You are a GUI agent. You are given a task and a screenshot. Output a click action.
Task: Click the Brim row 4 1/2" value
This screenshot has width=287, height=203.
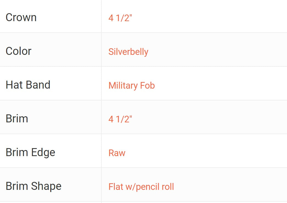(x=120, y=119)
